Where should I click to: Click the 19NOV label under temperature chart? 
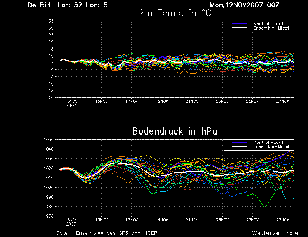[x=162, y=101]
